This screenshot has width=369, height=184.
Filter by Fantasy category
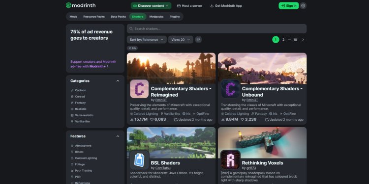[78, 103]
